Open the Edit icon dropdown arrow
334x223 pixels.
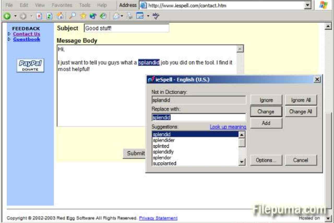click(148, 16)
